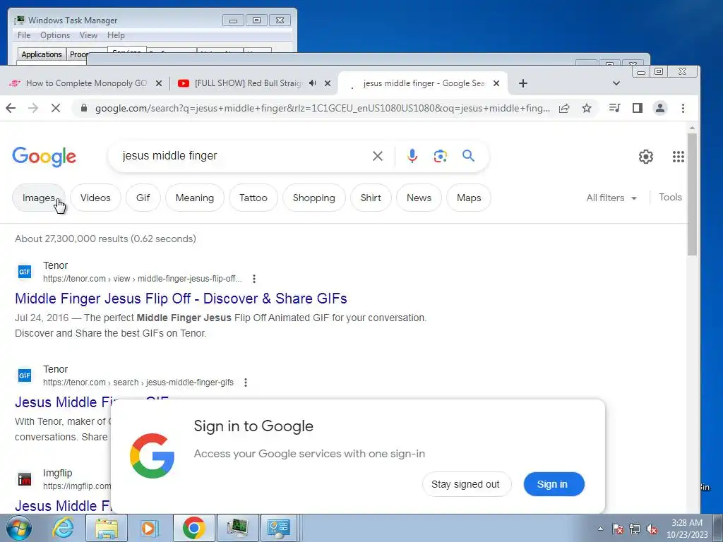The height and width of the screenshot is (542, 723).
Task: Click the blue magnifier search icon
Action: tap(469, 156)
